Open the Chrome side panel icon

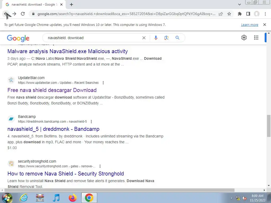(x=248, y=14)
